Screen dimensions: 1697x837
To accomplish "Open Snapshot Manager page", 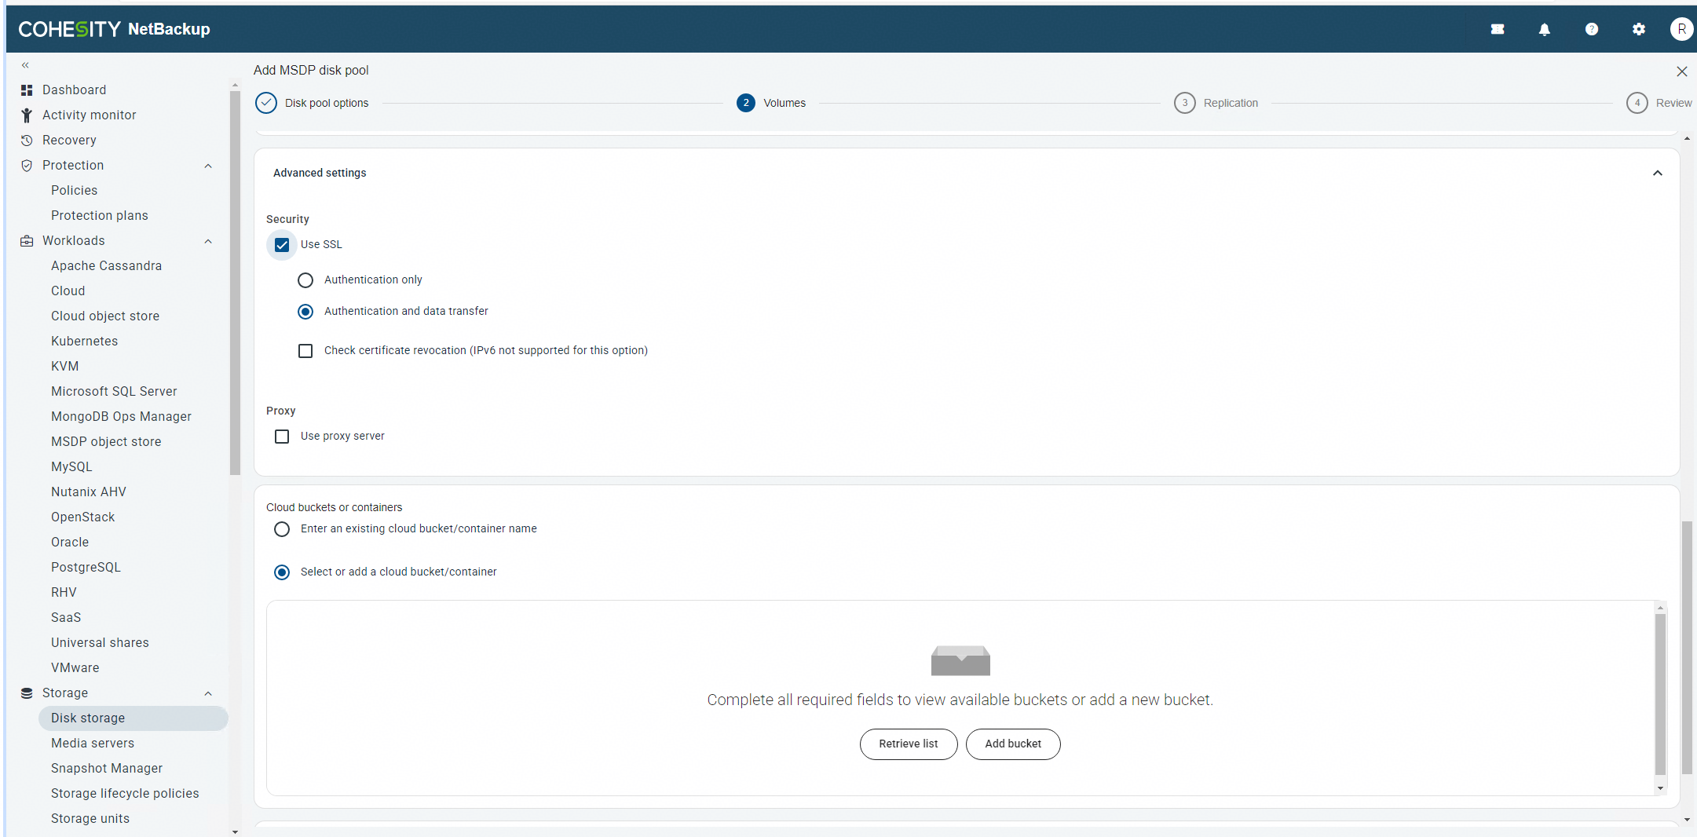I will click(x=107, y=769).
